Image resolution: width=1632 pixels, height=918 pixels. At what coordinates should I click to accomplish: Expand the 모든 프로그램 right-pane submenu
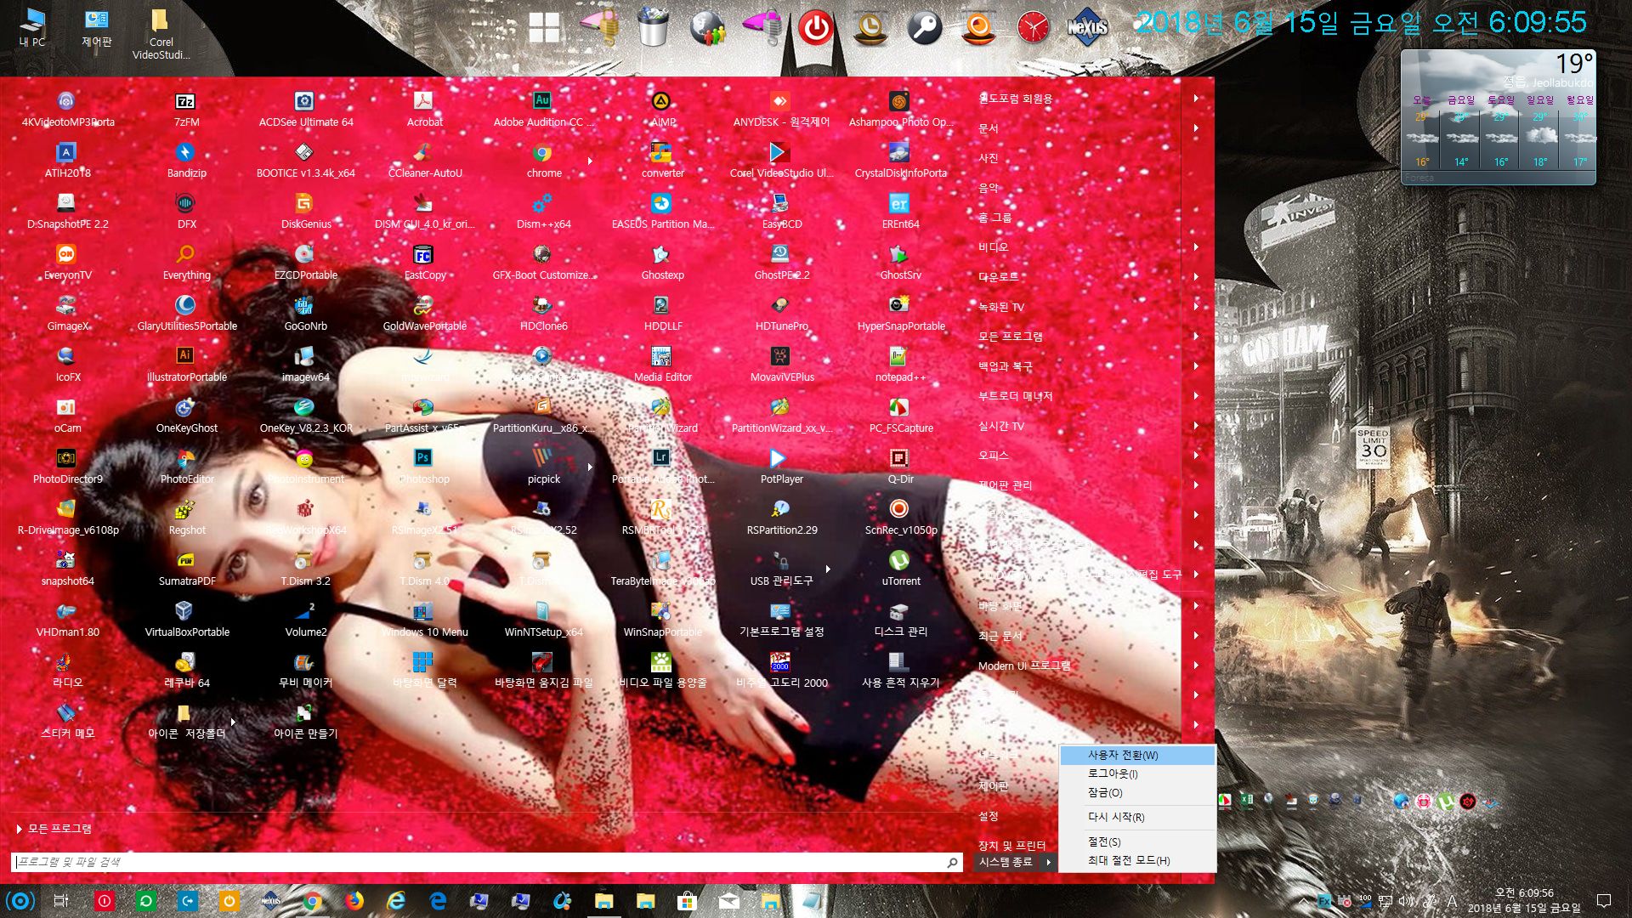[1196, 337]
